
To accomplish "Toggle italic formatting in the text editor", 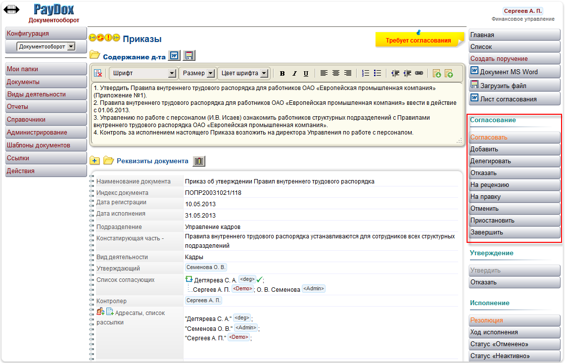I will 294,73.
